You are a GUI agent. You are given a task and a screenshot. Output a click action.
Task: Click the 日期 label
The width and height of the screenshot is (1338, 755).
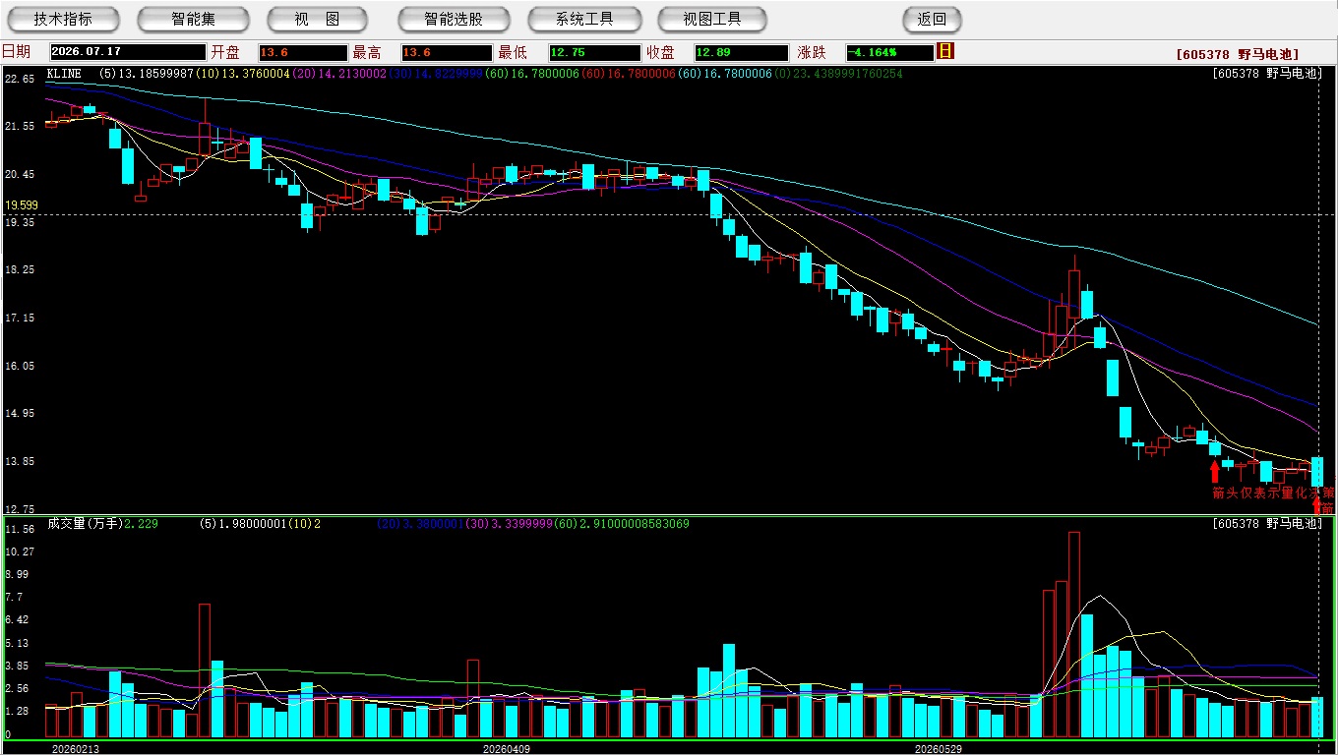pos(16,52)
